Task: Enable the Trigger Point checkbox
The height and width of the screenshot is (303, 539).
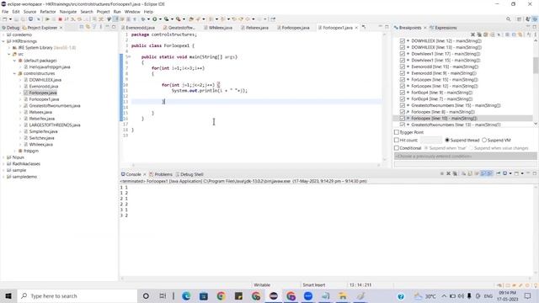Action: 397,132
